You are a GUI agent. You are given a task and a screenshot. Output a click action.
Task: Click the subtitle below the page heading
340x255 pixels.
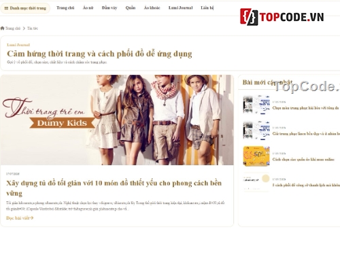coord(57,62)
